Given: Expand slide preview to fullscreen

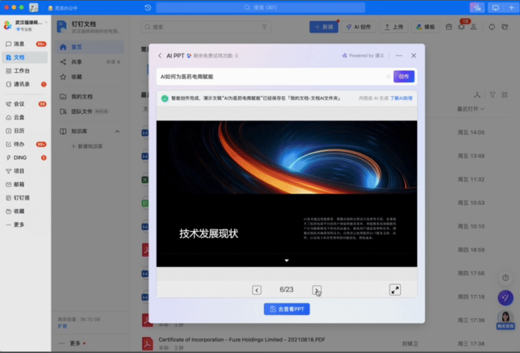Looking at the screenshot, I should [x=395, y=289].
